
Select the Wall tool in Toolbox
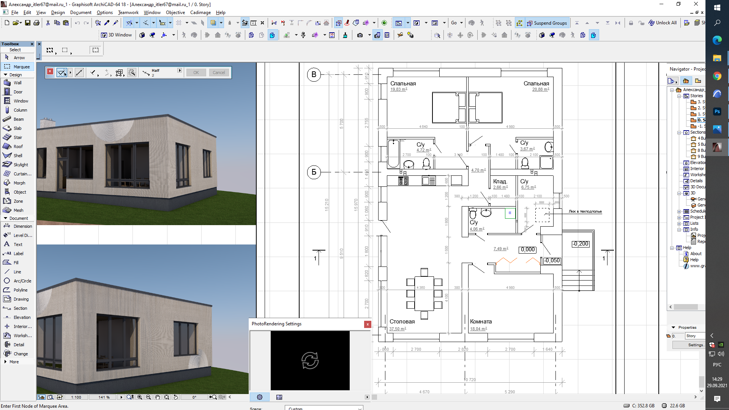[17, 83]
